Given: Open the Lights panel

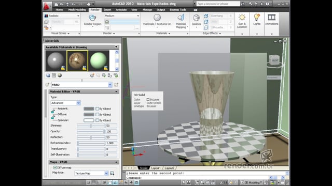Looking at the screenshot, I should click(257, 20).
